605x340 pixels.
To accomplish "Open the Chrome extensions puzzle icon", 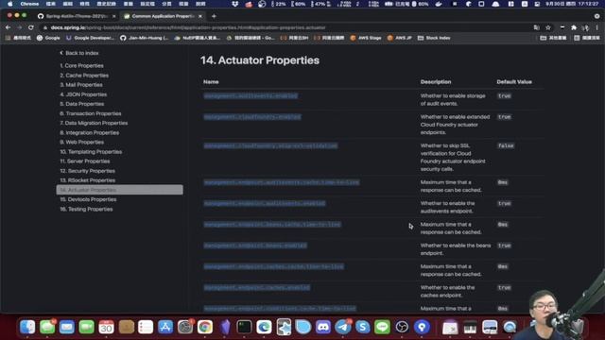I will pos(574,27).
